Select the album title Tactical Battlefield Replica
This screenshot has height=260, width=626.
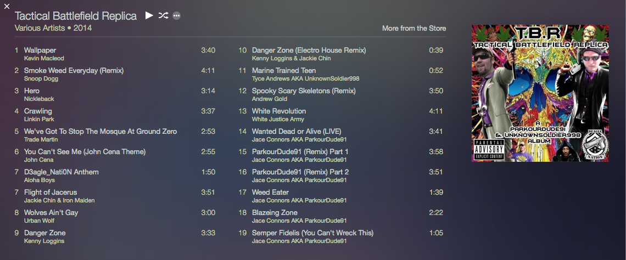tap(76, 16)
